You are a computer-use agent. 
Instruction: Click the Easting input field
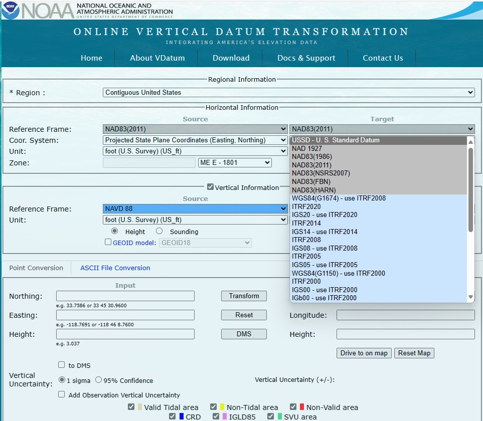click(125, 315)
